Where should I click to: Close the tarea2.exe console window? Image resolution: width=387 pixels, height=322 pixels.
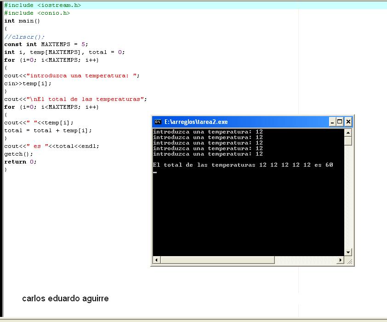(348, 122)
